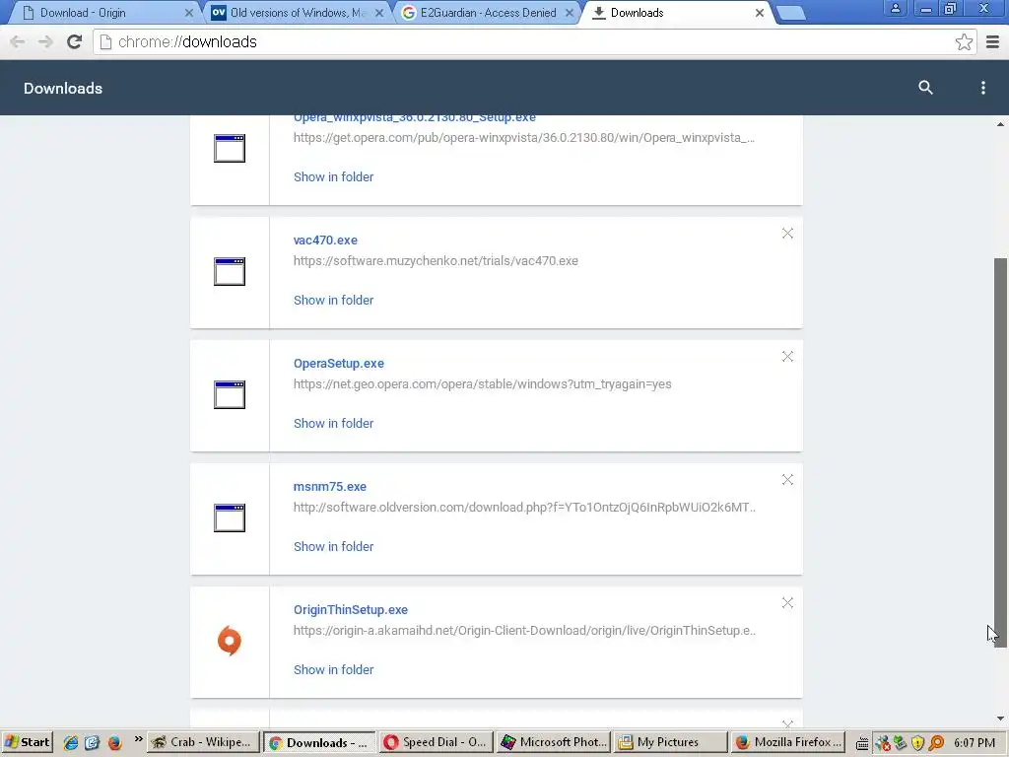
Task: Click the 6:07 PM system clock
Action: [975, 743]
